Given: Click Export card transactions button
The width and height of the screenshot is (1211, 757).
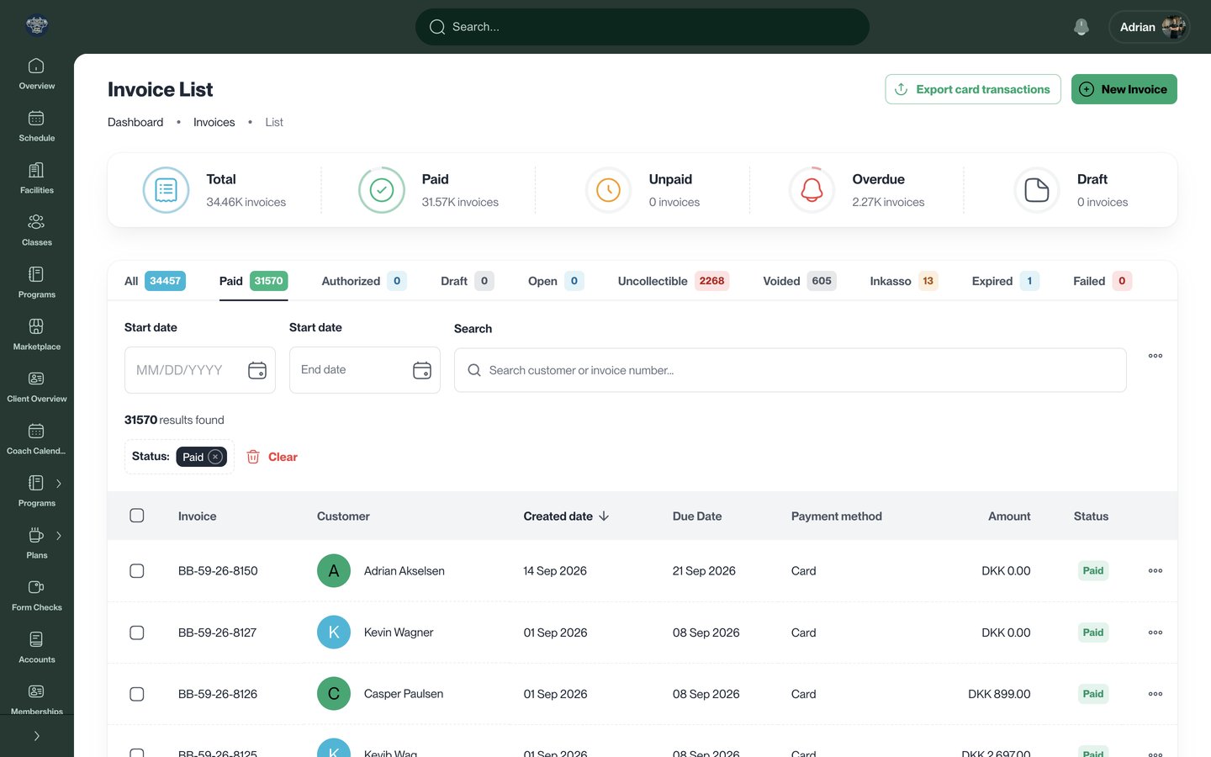Looking at the screenshot, I should (973, 89).
